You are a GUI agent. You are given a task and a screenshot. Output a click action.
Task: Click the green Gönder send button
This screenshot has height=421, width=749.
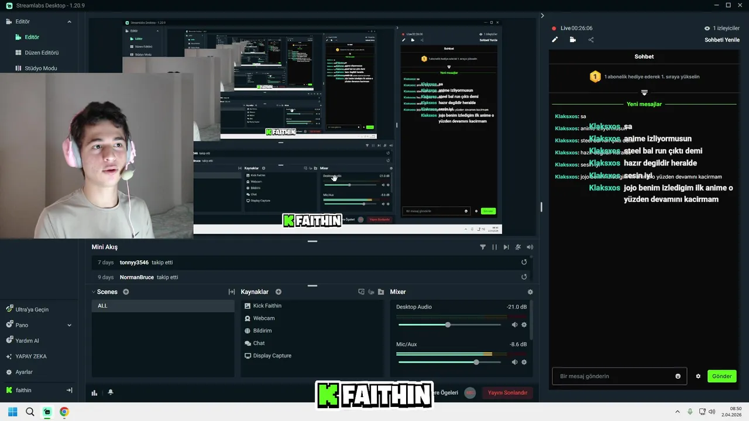pyautogui.click(x=721, y=376)
